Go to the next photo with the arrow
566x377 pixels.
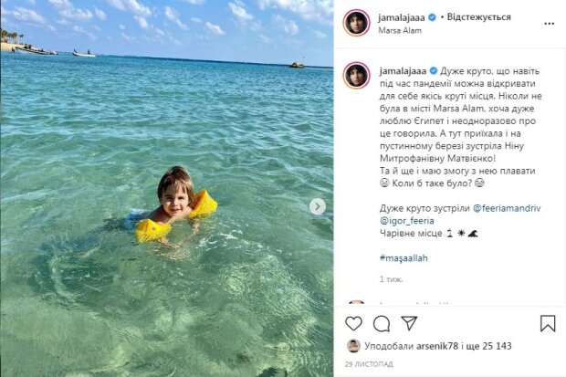(x=318, y=206)
